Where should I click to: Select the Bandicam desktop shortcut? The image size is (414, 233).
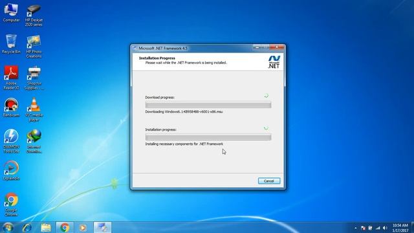pos(11,107)
